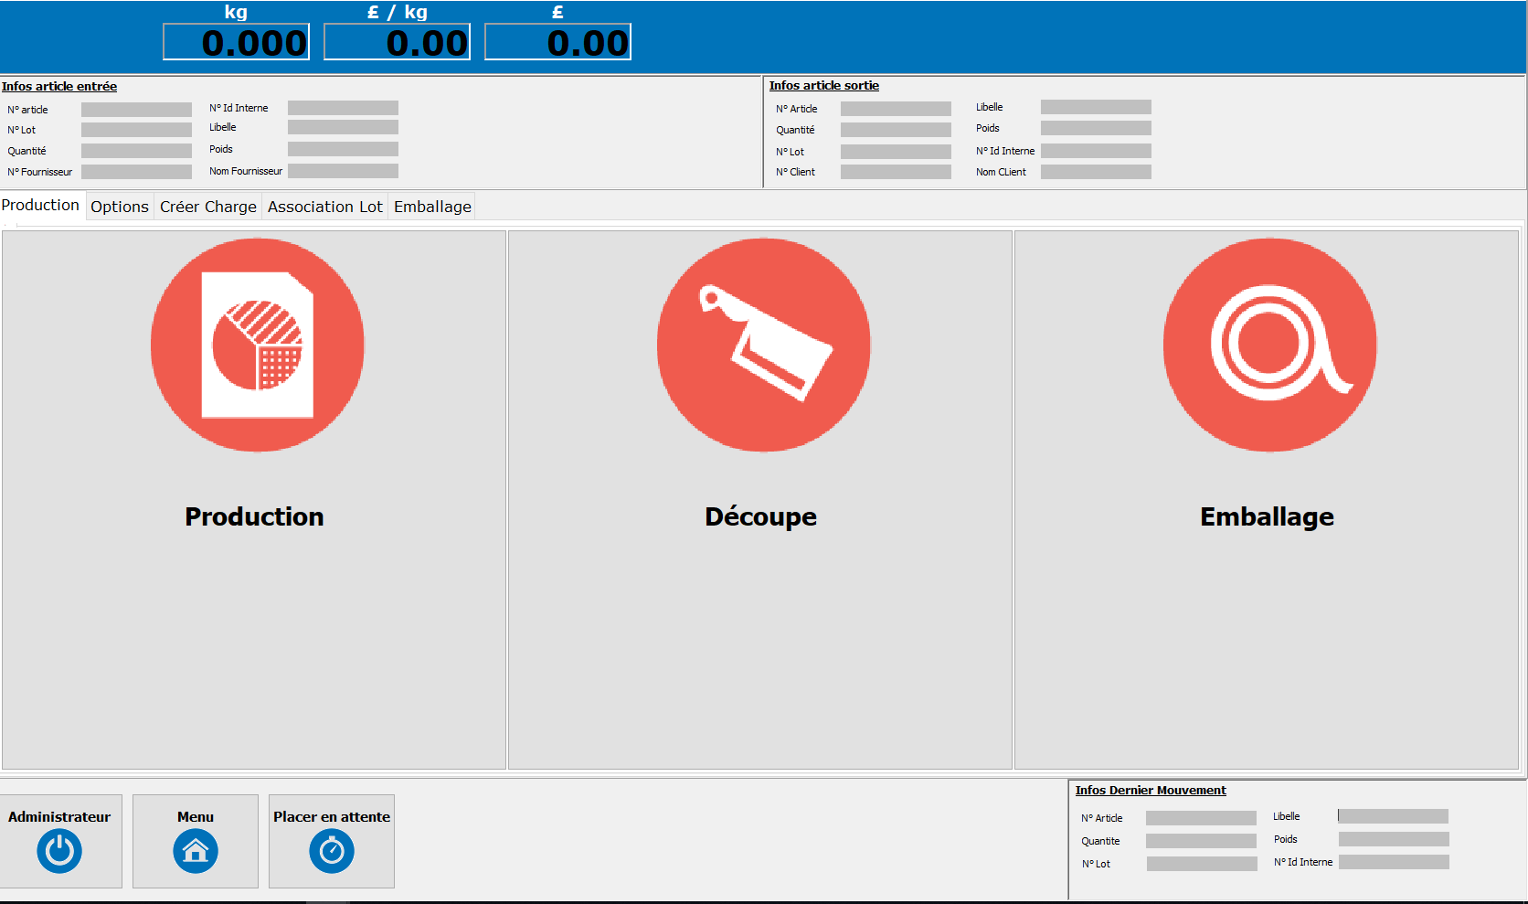Viewport: 1528px width, 904px height.
Task: Click Quantite field in Dernier Mouvement
Action: (1201, 841)
